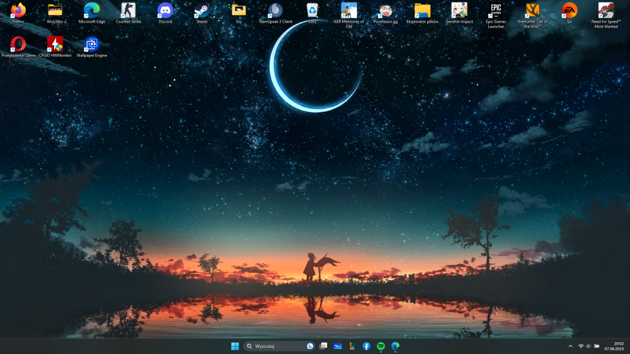The image size is (630, 354).
Task: Select the EA desktop shortcut
Action: point(570,13)
